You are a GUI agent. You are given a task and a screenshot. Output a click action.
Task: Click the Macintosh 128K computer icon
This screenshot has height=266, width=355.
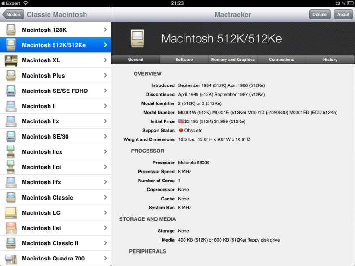pyautogui.click(x=11, y=30)
